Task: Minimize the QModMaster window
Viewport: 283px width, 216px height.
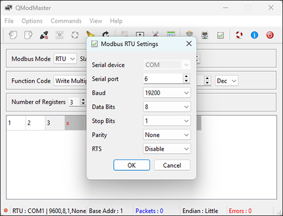Action: pos(225,8)
